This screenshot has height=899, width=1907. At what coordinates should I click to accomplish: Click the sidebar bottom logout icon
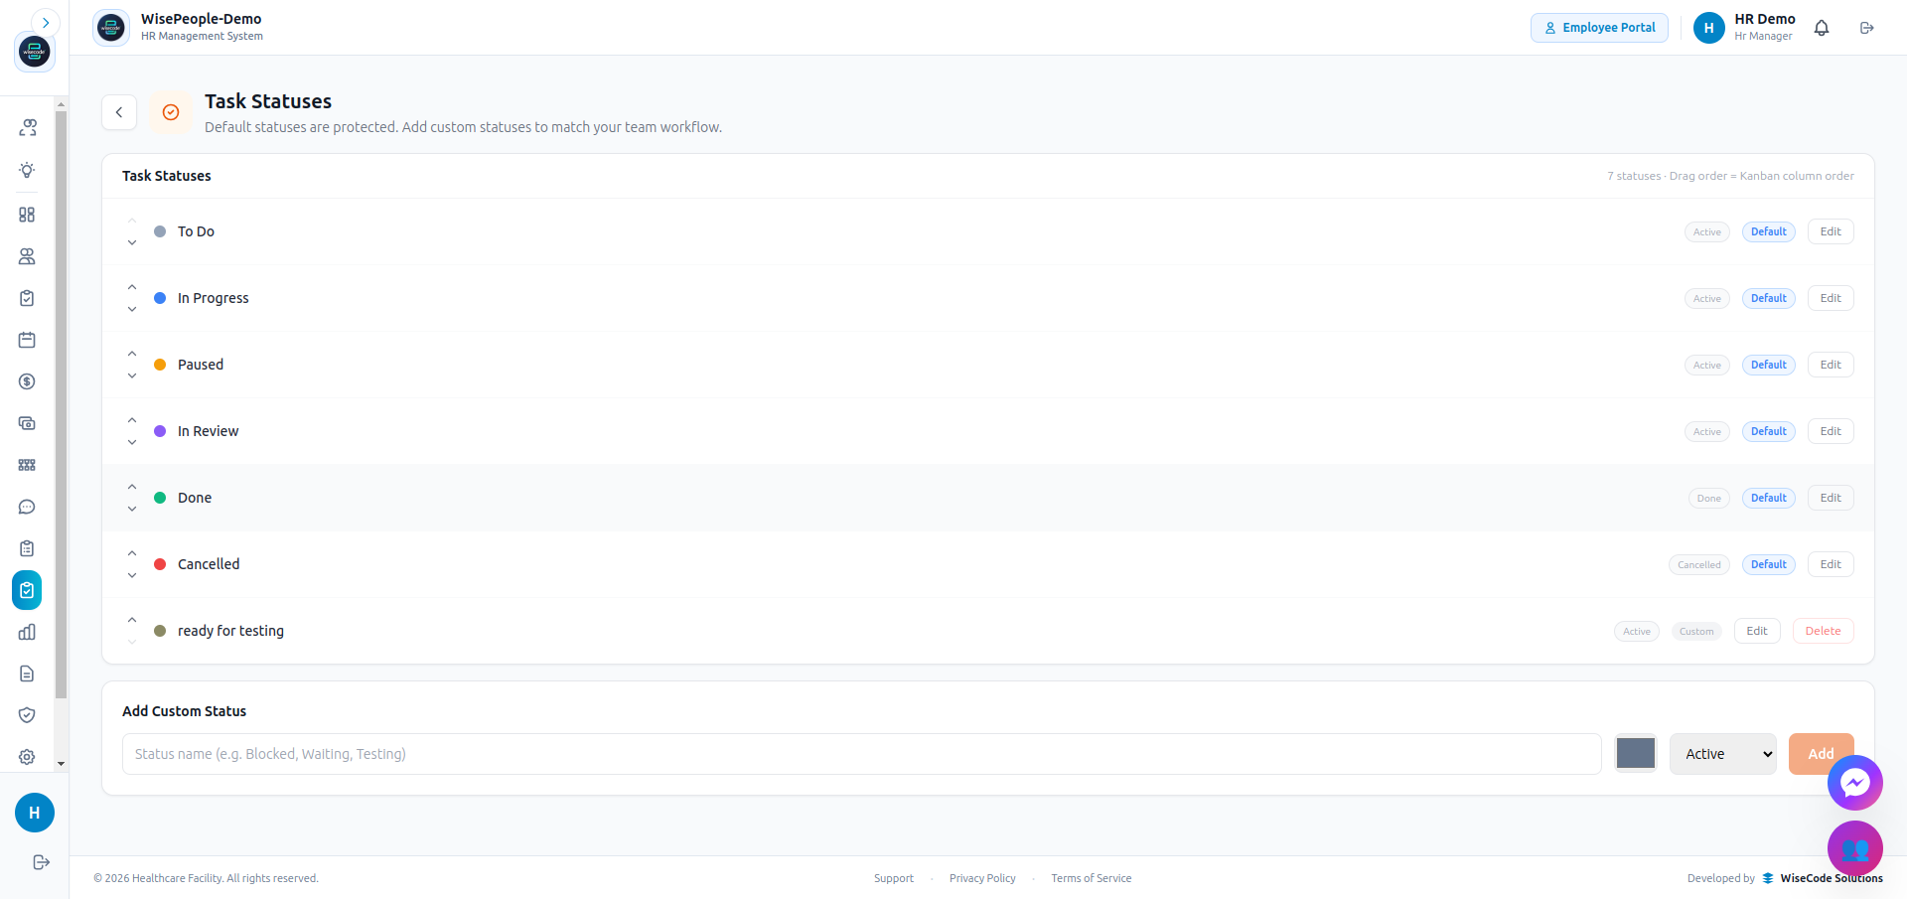[41, 862]
